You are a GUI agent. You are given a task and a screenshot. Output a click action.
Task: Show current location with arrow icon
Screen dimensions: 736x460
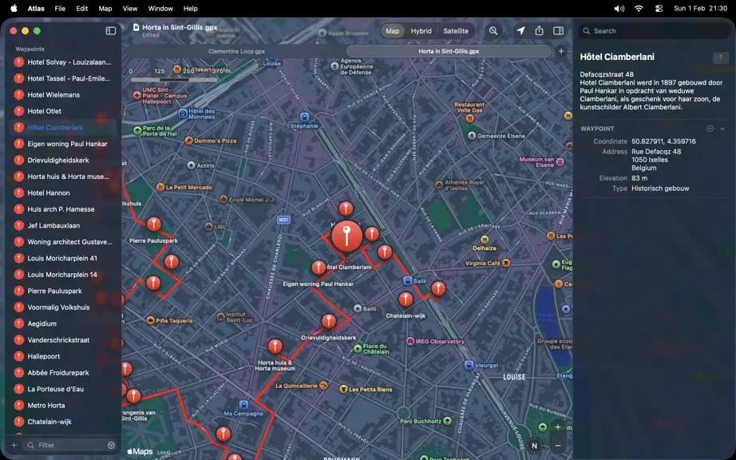[x=521, y=31]
